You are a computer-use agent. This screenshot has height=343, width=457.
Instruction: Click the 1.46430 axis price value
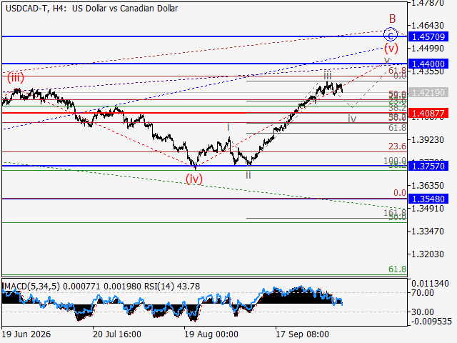point(428,26)
